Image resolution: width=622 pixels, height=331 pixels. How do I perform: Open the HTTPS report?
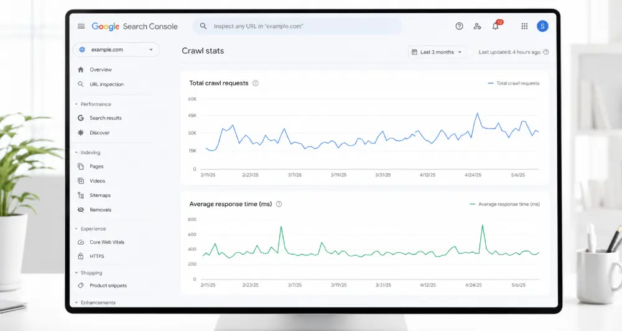[97, 256]
